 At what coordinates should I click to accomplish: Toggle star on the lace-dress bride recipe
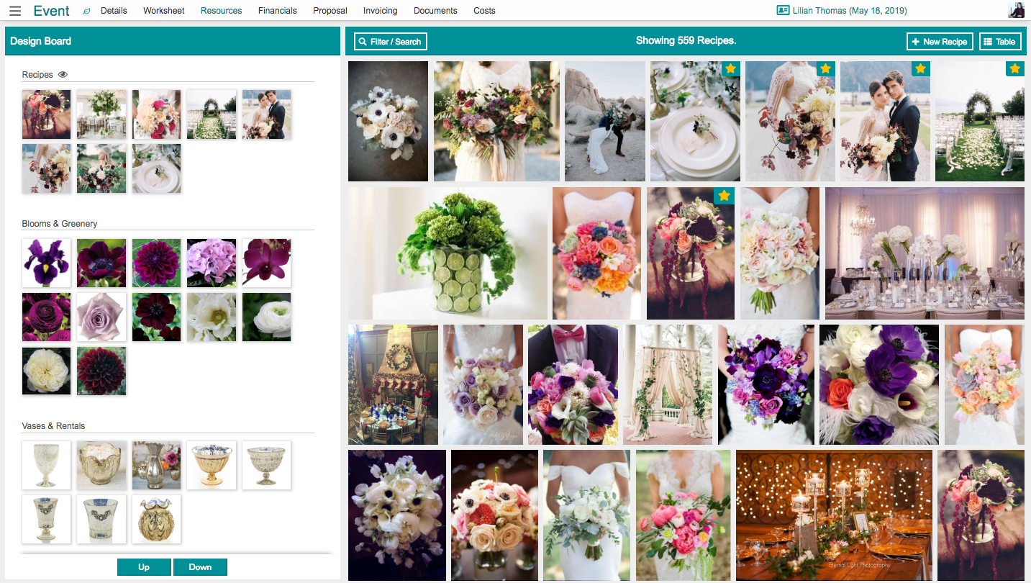[x=825, y=69]
